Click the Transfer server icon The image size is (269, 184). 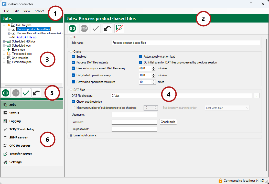coord(5,154)
